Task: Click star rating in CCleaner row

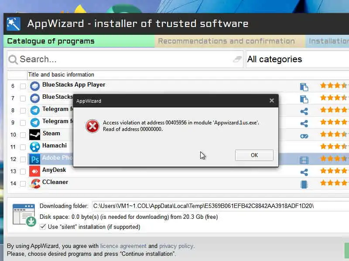Action: [334, 183]
